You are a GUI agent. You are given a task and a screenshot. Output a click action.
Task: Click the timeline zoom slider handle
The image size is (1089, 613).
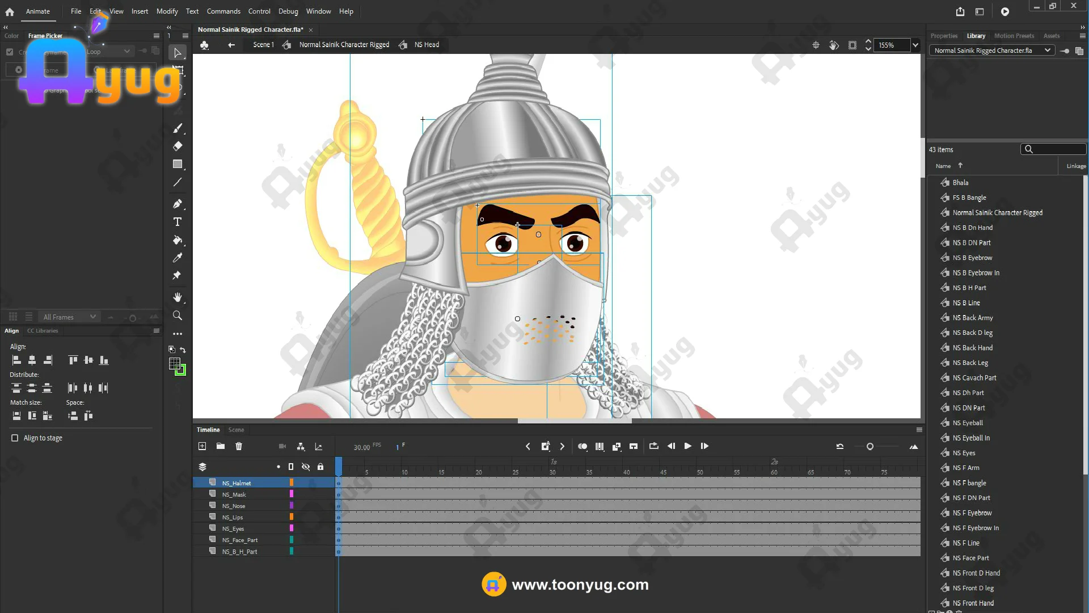pyautogui.click(x=870, y=447)
